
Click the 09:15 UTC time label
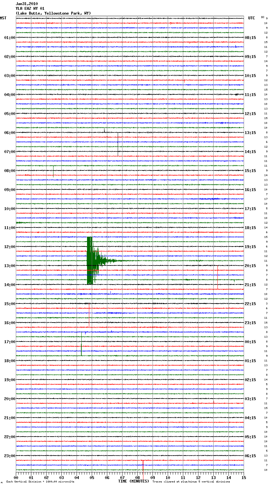(x=250, y=57)
